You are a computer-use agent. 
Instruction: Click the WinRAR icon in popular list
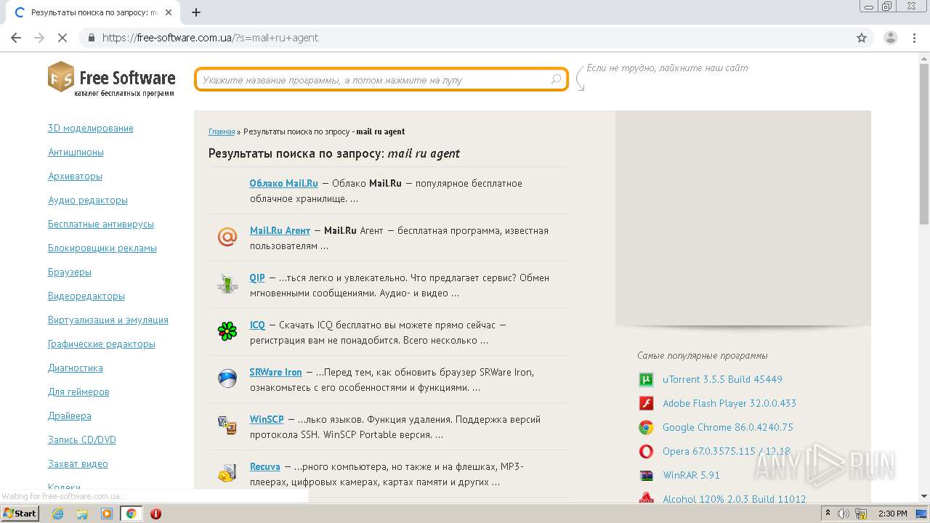coord(646,475)
